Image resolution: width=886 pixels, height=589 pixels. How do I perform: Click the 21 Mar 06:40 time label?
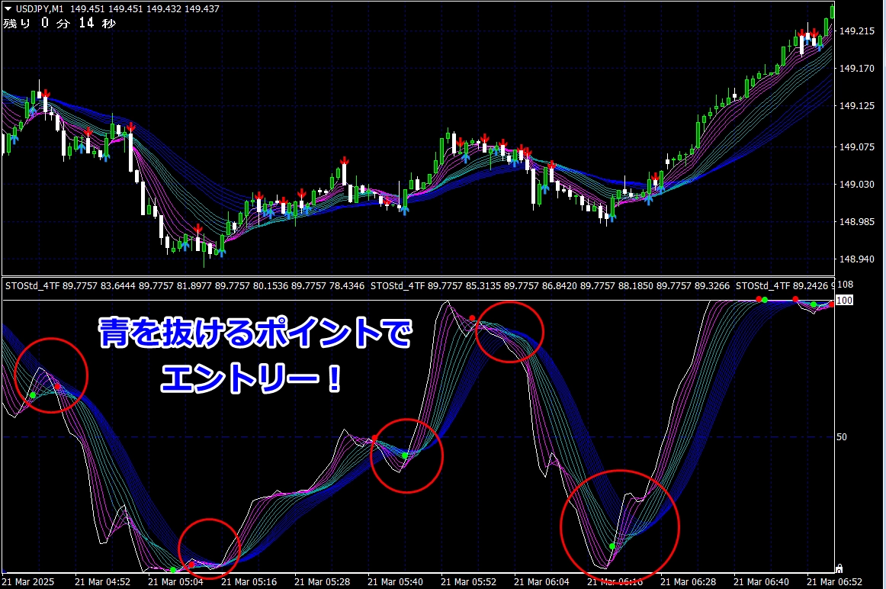[x=761, y=581]
